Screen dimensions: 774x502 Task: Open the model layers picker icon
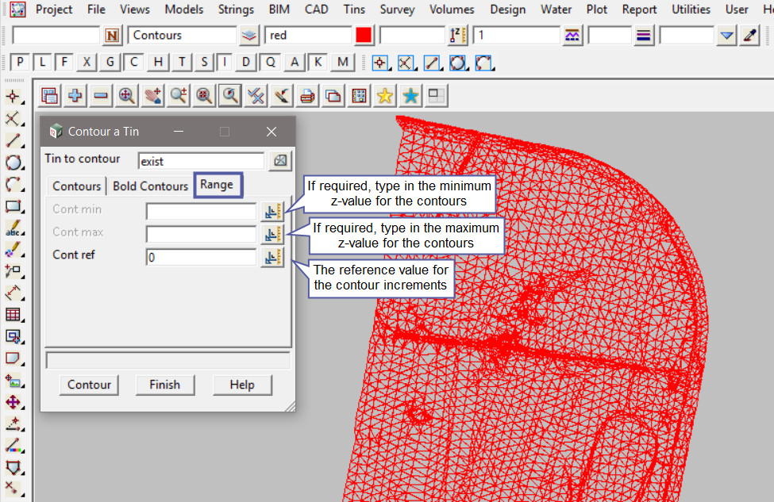click(x=249, y=36)
